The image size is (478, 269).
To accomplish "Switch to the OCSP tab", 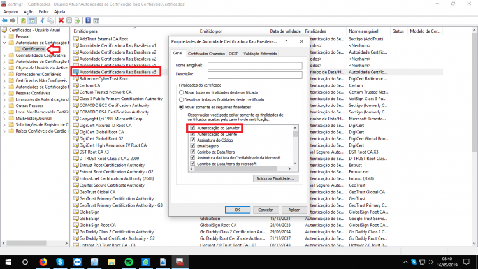I will tap(233, 54).
